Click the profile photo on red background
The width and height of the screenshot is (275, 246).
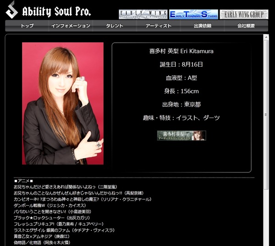click(63, 103)
